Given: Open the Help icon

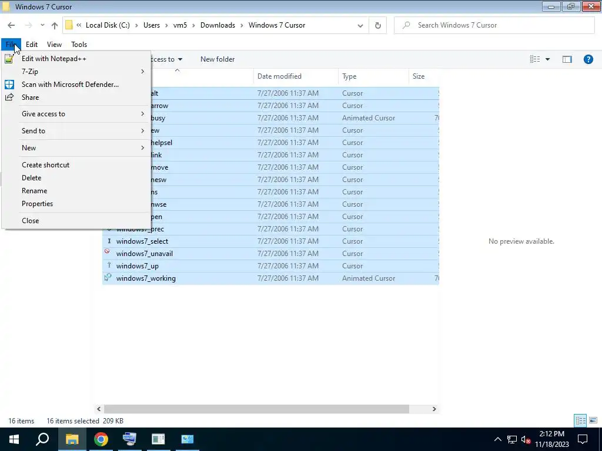Looking at the screenshot, I should coord(588,59).
